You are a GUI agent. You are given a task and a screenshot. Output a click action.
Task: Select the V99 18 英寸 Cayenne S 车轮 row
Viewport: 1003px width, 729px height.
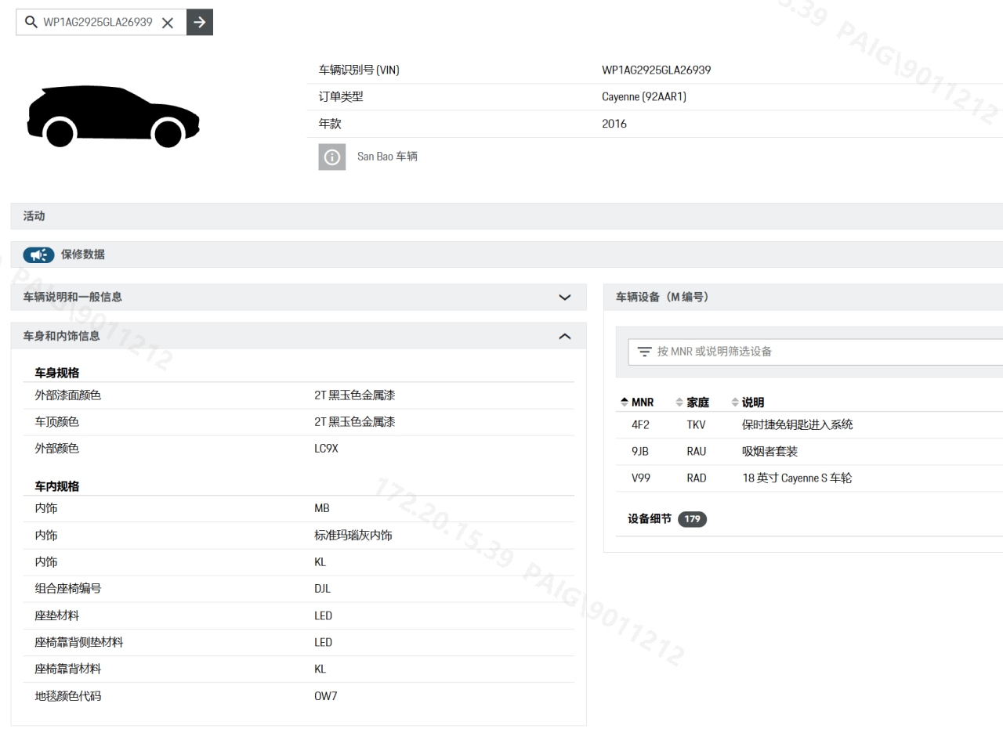[x=796, y=478]
